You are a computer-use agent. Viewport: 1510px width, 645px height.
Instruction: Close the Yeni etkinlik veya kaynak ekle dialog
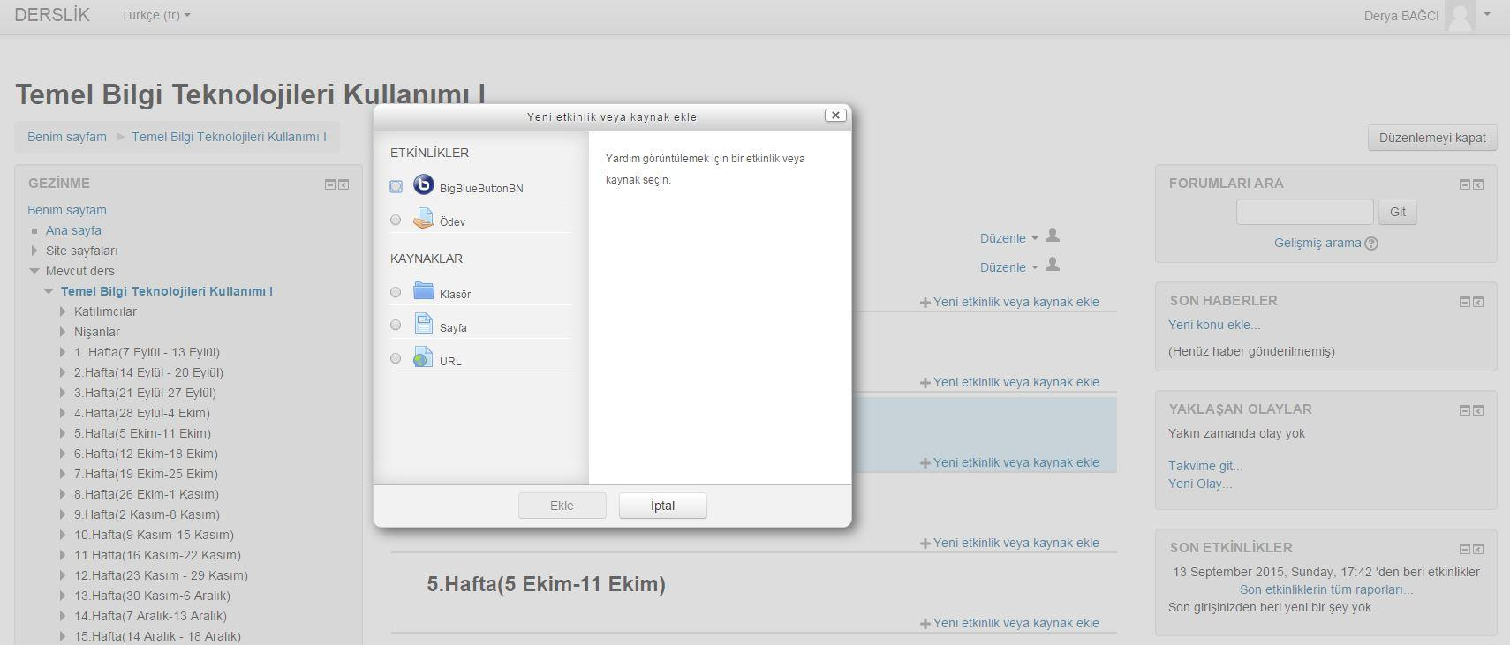pos(835,116)
